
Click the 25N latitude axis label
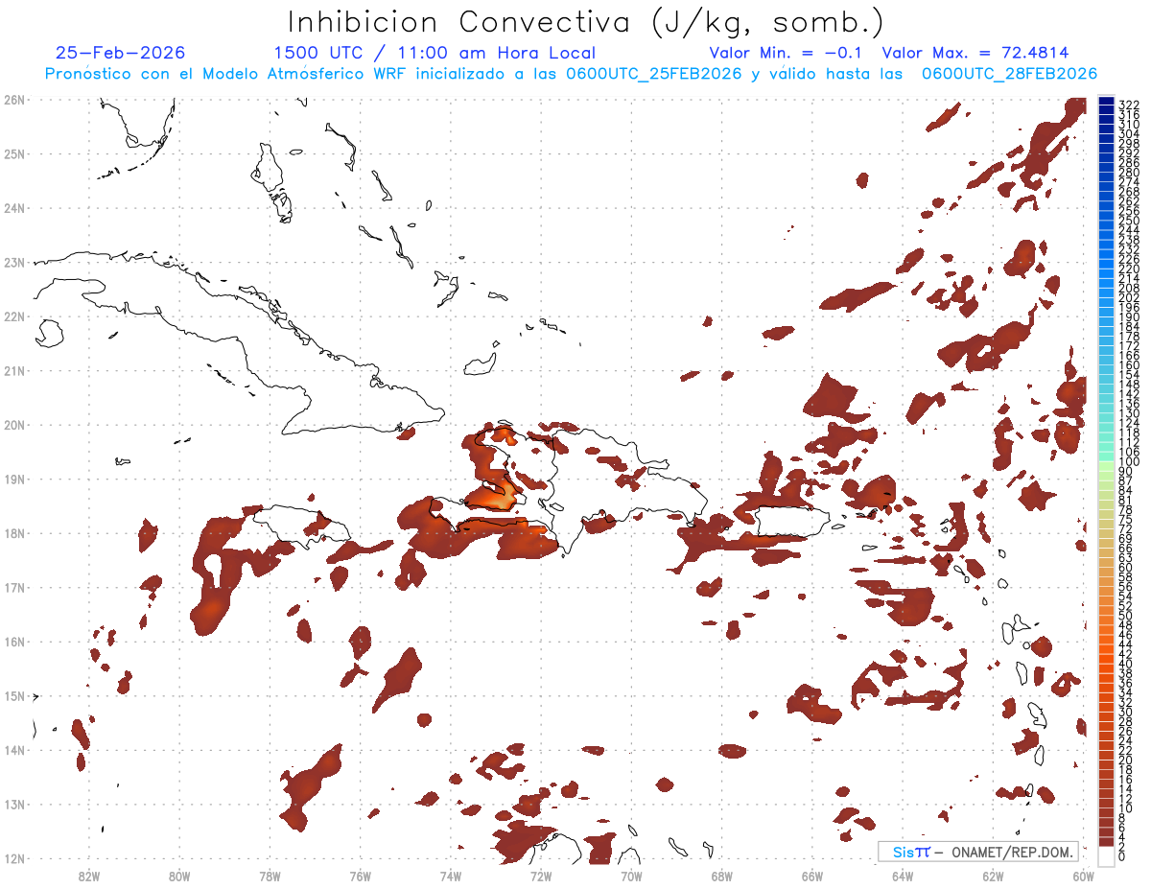(14, 153)
